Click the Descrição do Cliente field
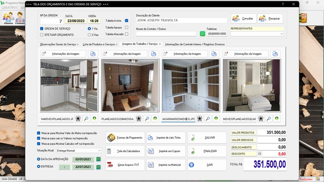324x182 pixels. point(181,20)
